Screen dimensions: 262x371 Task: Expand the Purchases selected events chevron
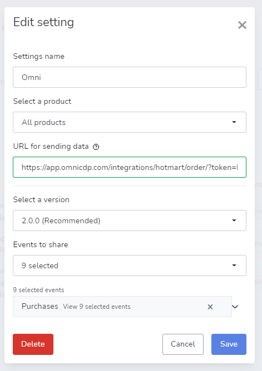click(235, 307)
